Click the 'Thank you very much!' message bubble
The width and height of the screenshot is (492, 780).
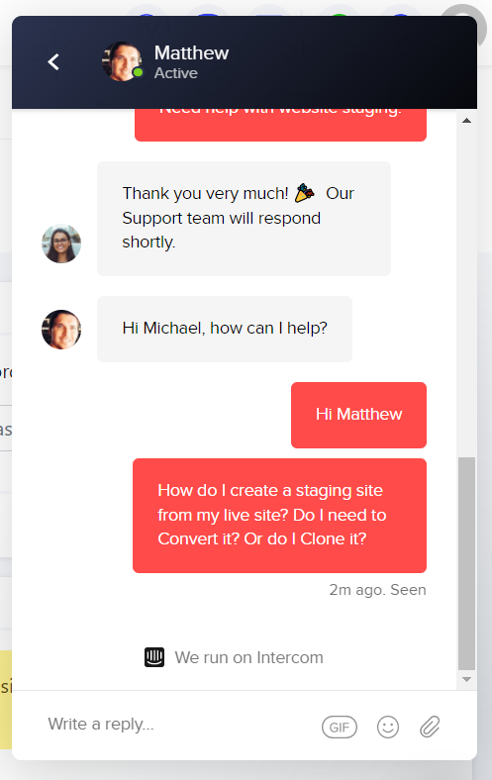point(244,219)
